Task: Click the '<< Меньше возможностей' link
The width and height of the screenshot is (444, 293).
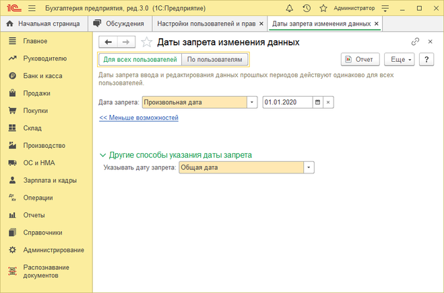Action: [138, 118]
